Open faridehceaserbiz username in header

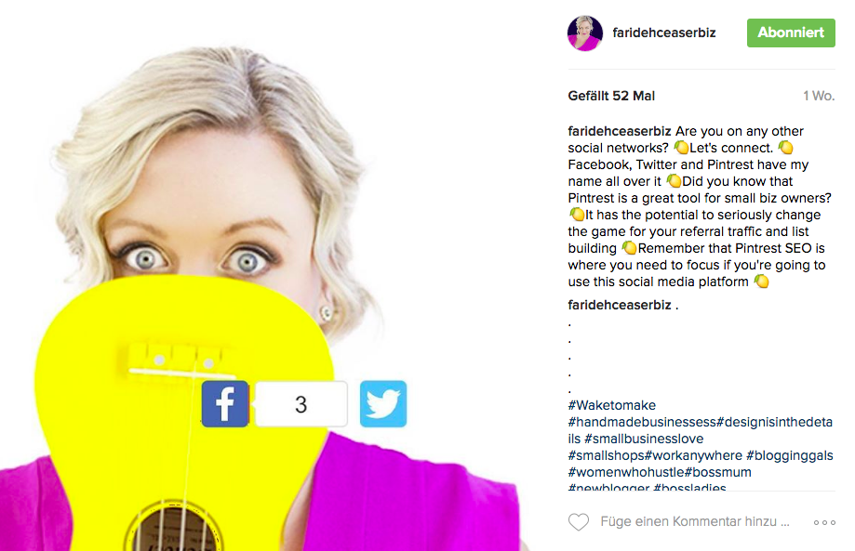[x=663, y=33]
